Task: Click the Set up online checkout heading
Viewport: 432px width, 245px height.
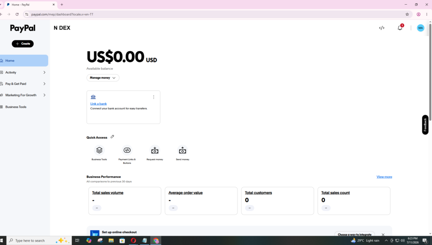Action: 119,232
